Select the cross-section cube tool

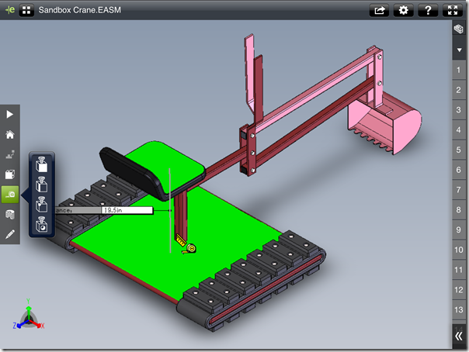10,174
